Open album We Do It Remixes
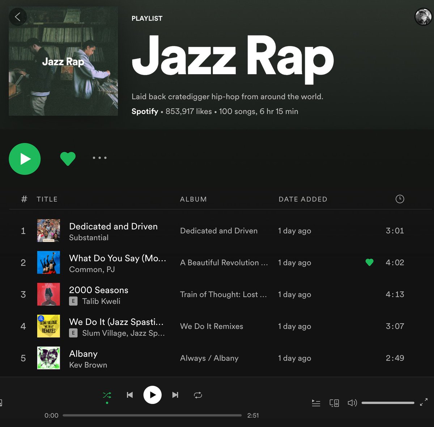The image size is (434, 427). pos(212,326)
